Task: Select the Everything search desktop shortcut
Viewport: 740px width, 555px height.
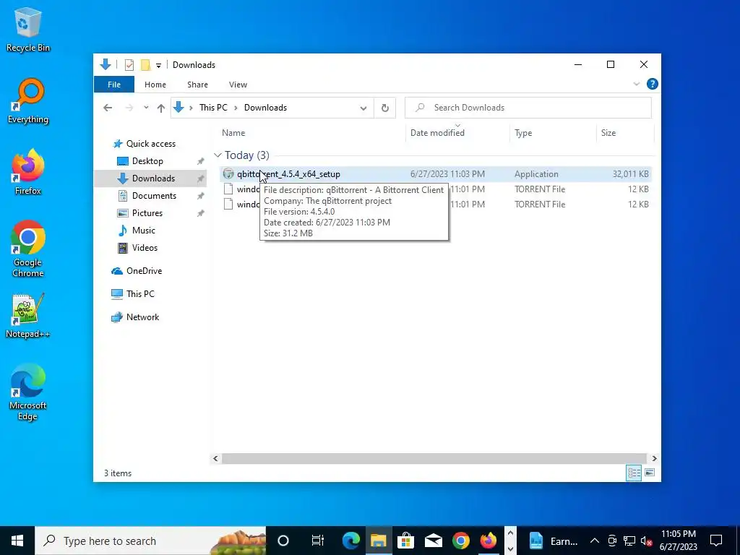Action: tap(28, 101)
